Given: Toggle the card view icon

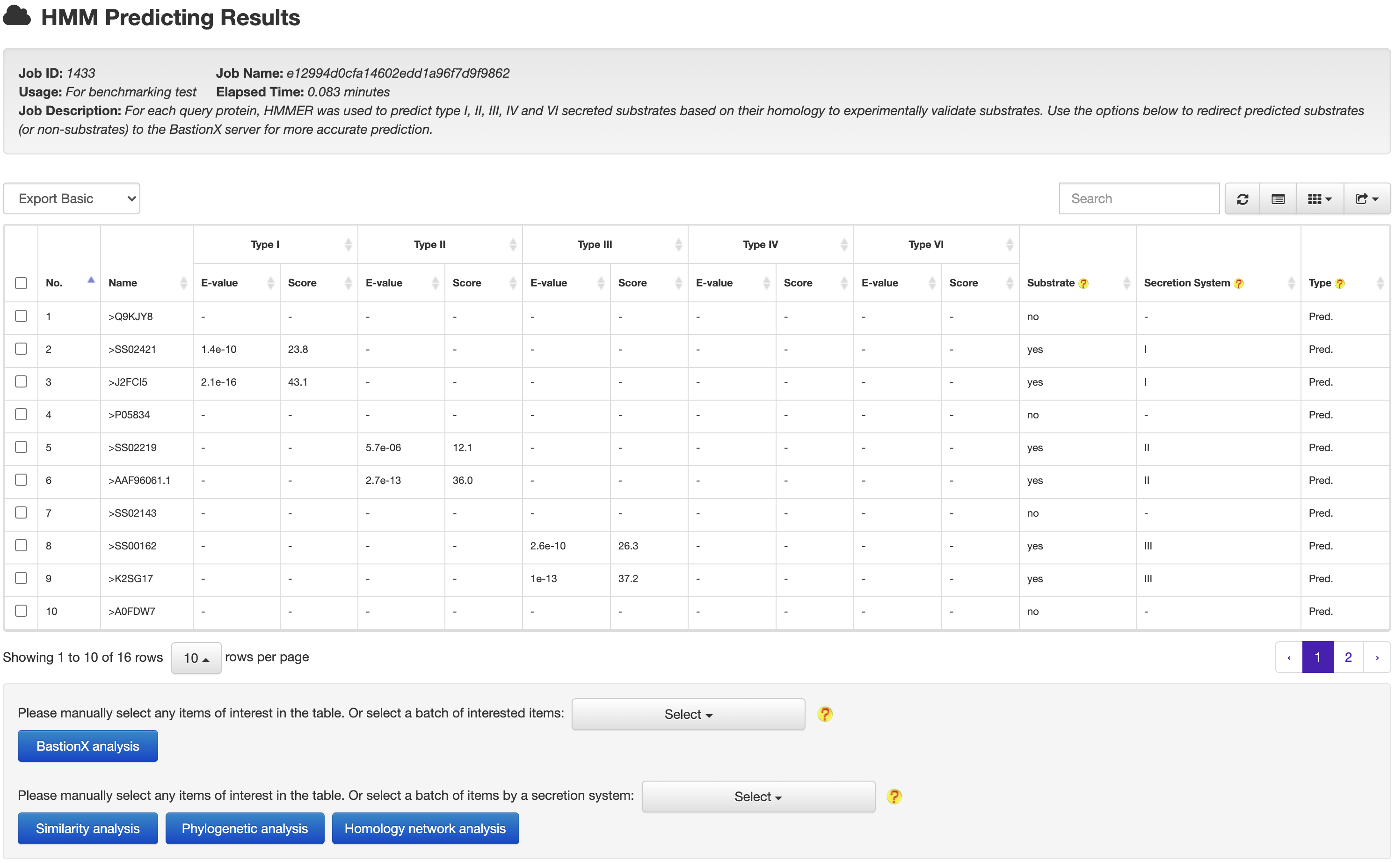Looking at the screenshot, I should (1278, 198).
